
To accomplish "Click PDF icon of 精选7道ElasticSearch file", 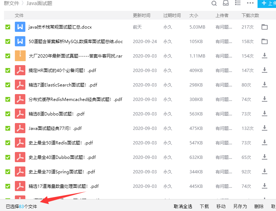I will click(x=20, y=85).
